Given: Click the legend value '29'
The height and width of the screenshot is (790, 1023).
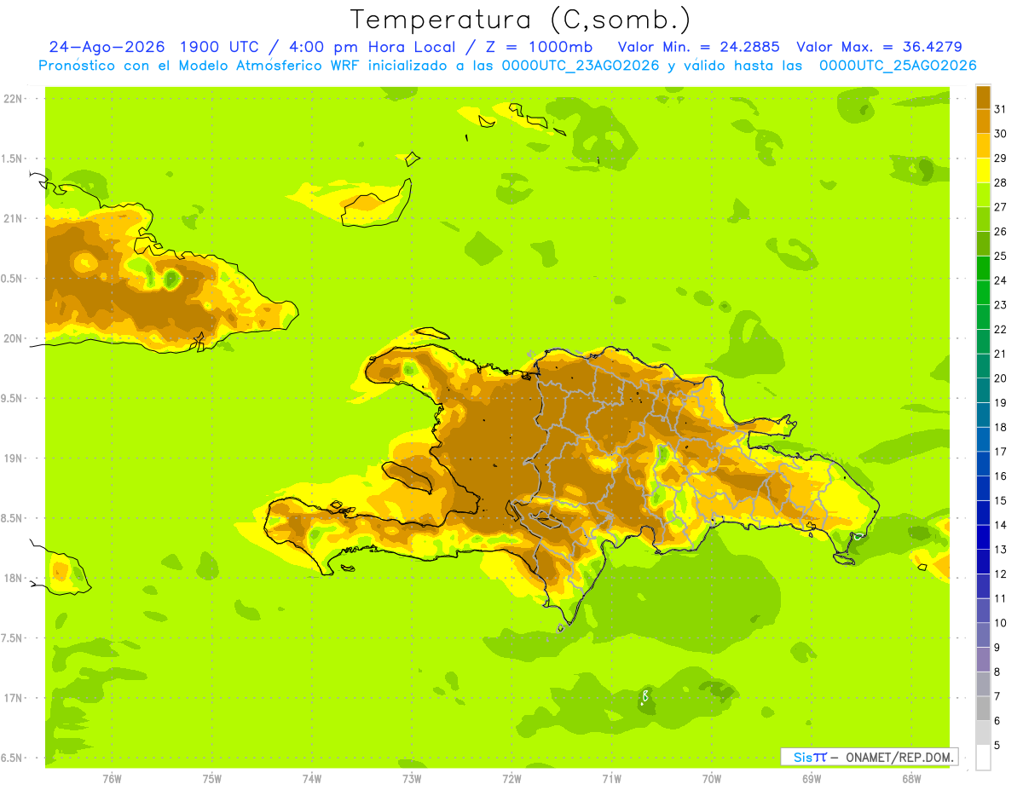Looking at the screenshot, I should click(x=1001, y=159).
